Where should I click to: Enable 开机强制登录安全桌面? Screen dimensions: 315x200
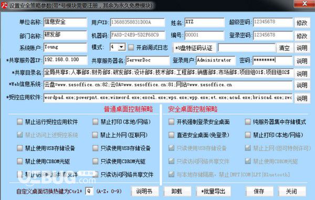[x=171, y=122]
